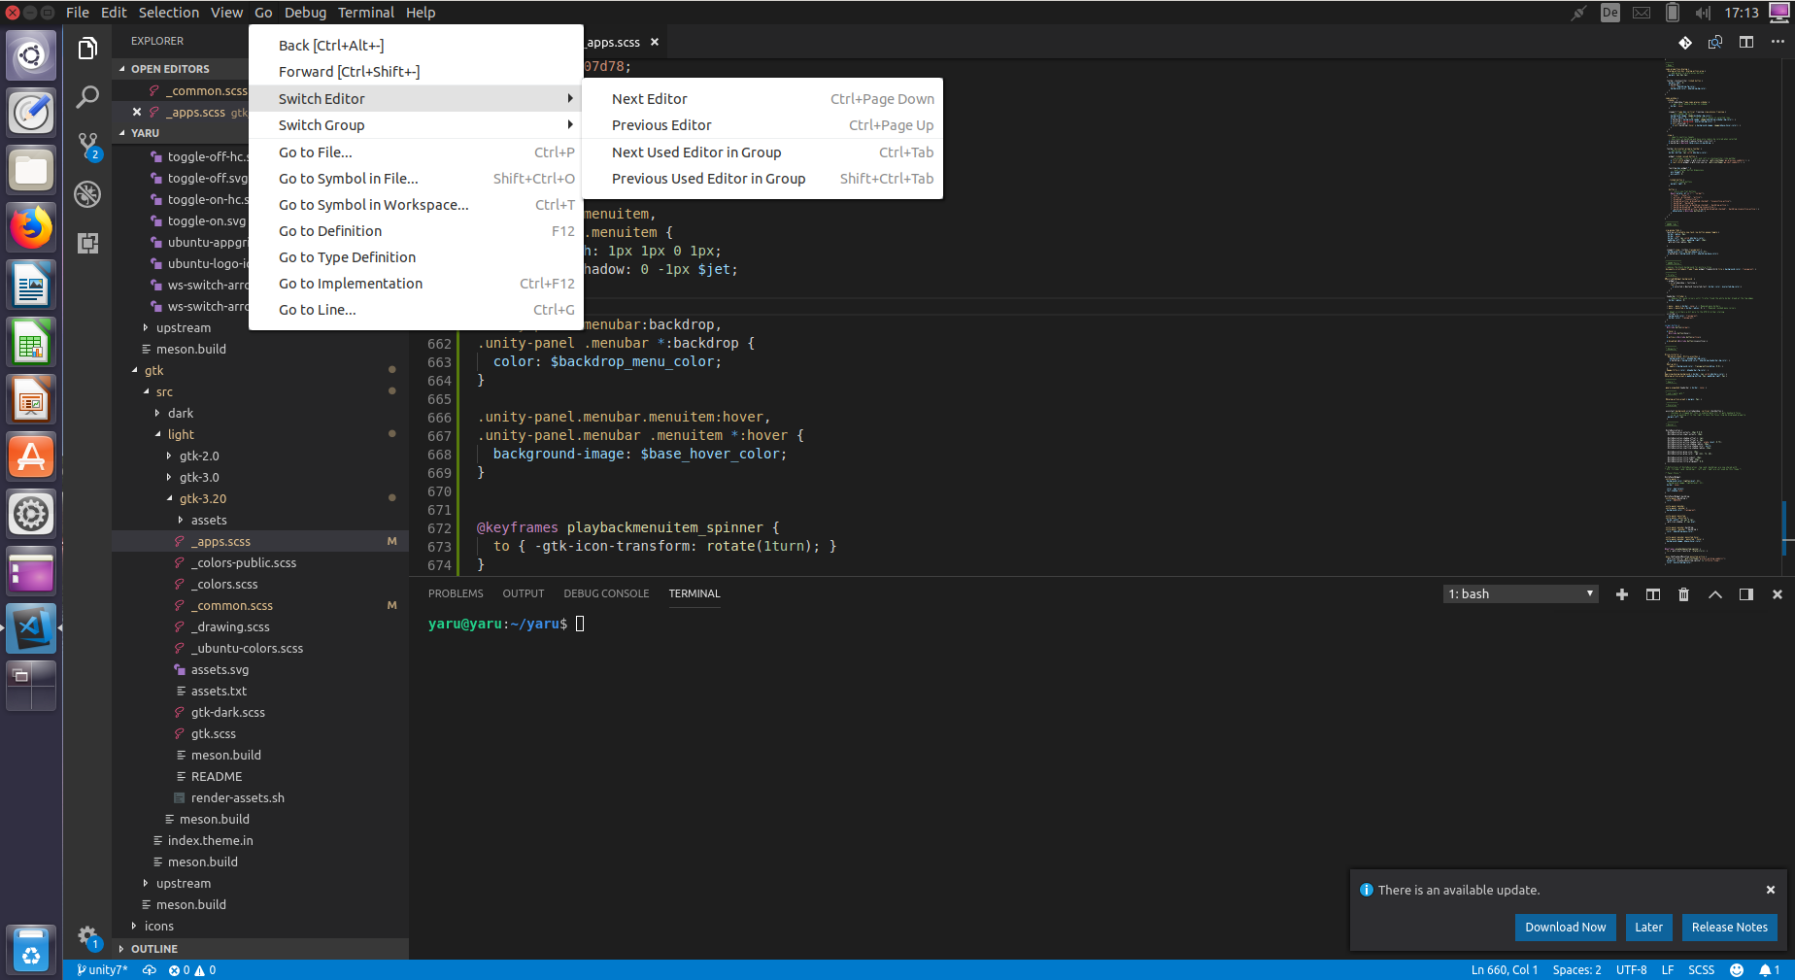Image resolution: width=1795 pixels, height=980 pixels.
Task: Change language mode SCSS in status bar
Action: coord(1701,970)
